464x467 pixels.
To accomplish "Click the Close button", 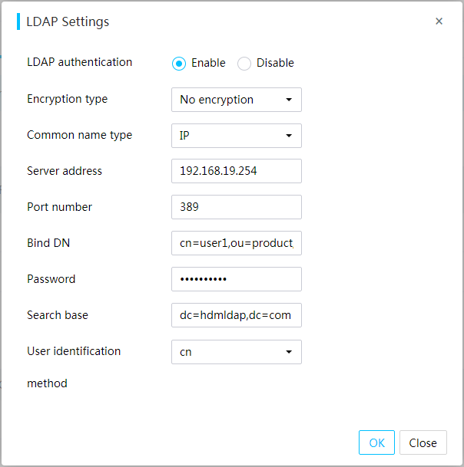I will [x=423, y=442].
